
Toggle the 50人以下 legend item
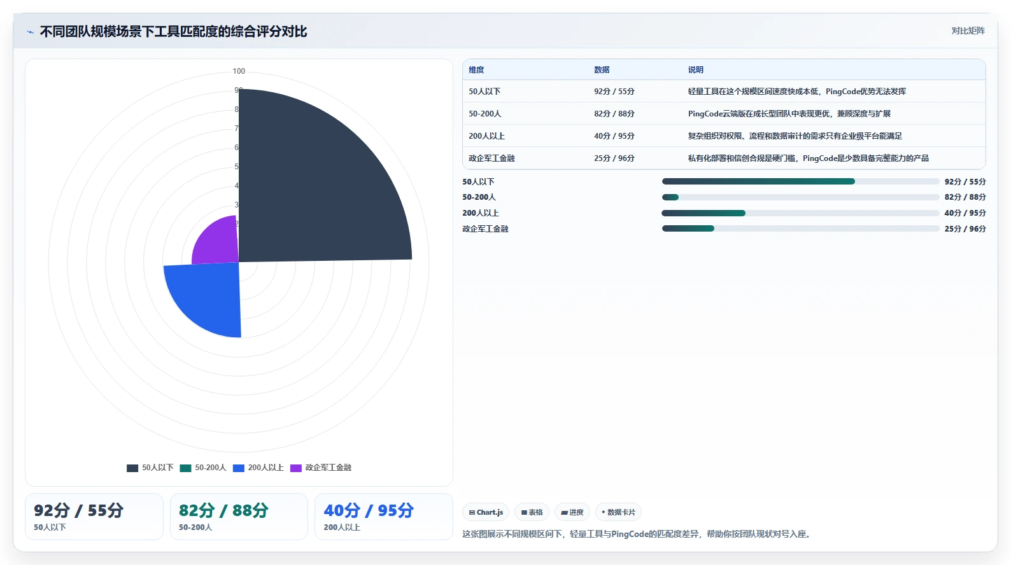(150, 468)
